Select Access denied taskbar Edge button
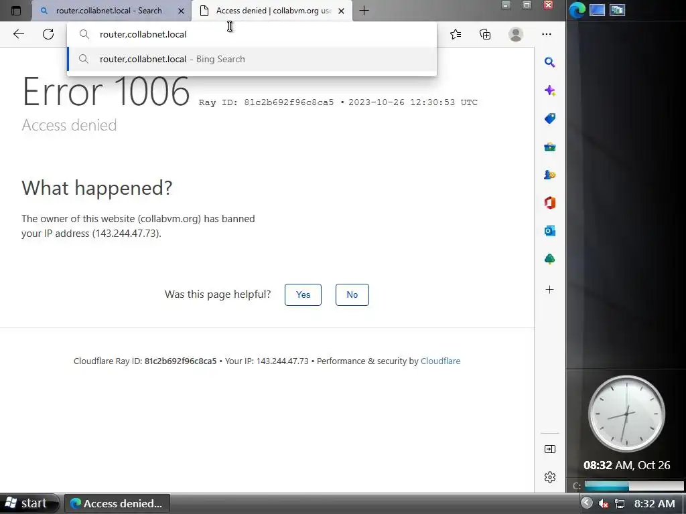This screenshot has height=514, width=686. [117, 503]
